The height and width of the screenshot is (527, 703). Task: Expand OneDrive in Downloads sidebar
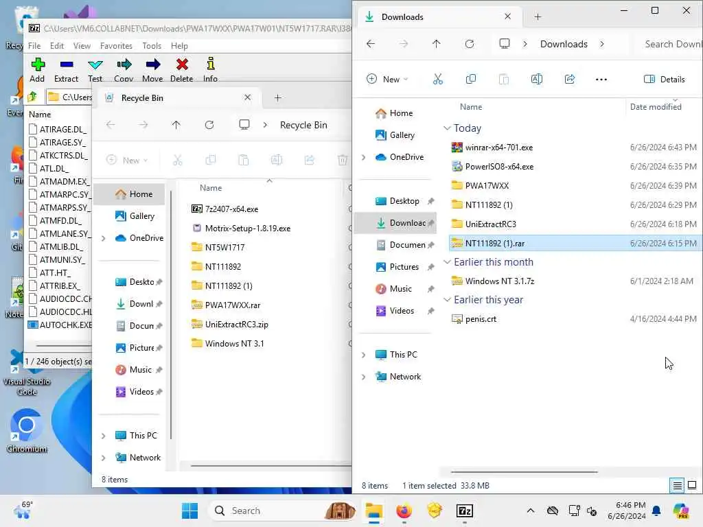(364, 157)
